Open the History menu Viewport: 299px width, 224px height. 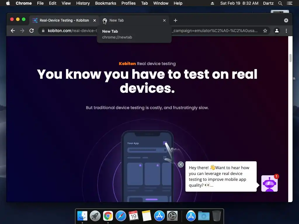coord(83,3)
